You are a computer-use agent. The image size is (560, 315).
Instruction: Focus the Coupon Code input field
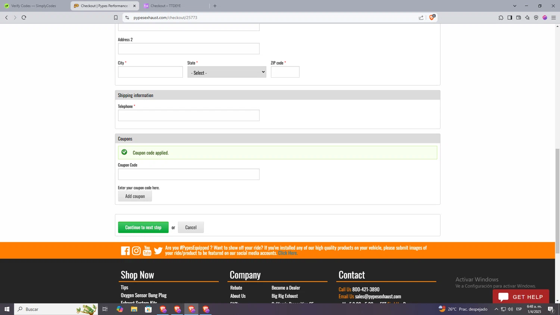(189, 174)
